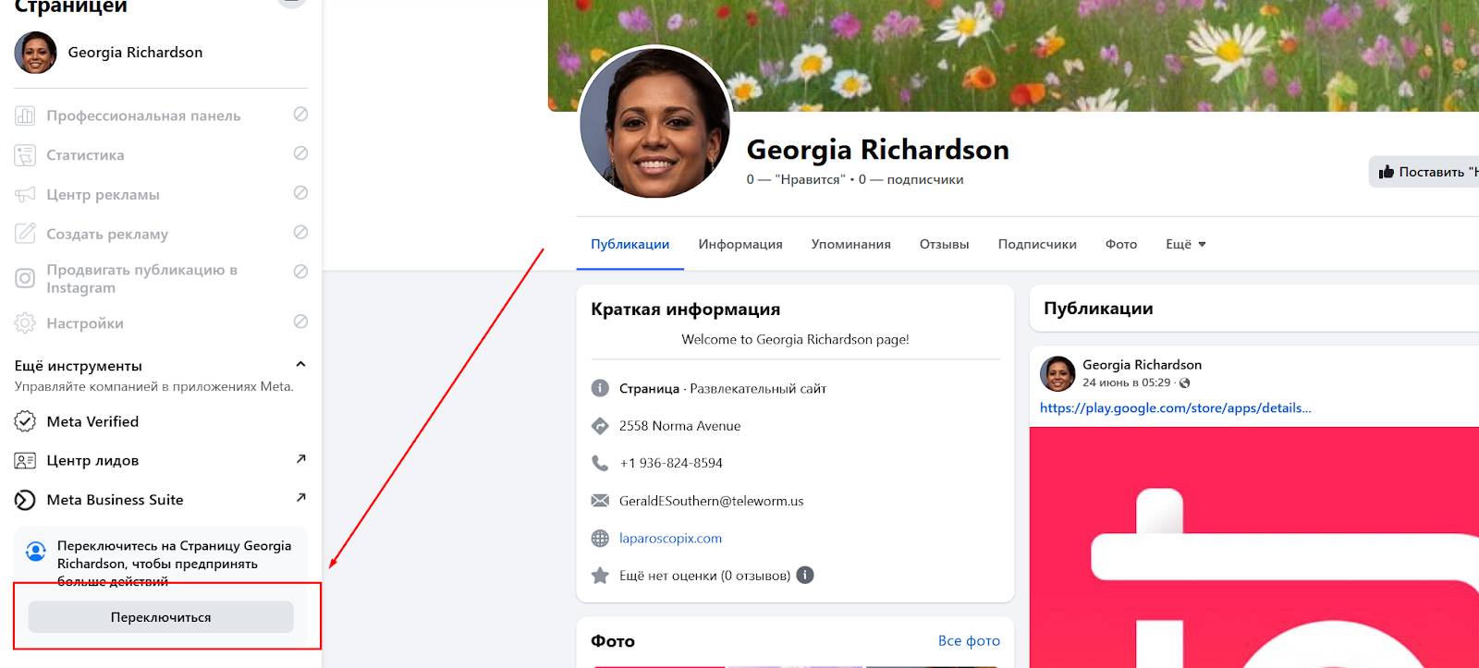Open the 'Отзывы' tab
This screenshot has width=1479, height=668.
tap(944, 244)
